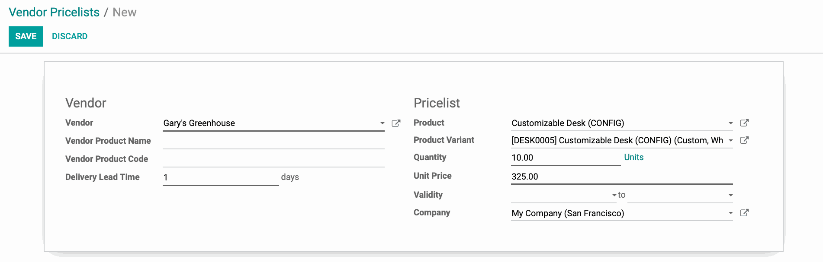Open external link icon for Company field
This screenshot has height=262, width=823.
(744, 213)
